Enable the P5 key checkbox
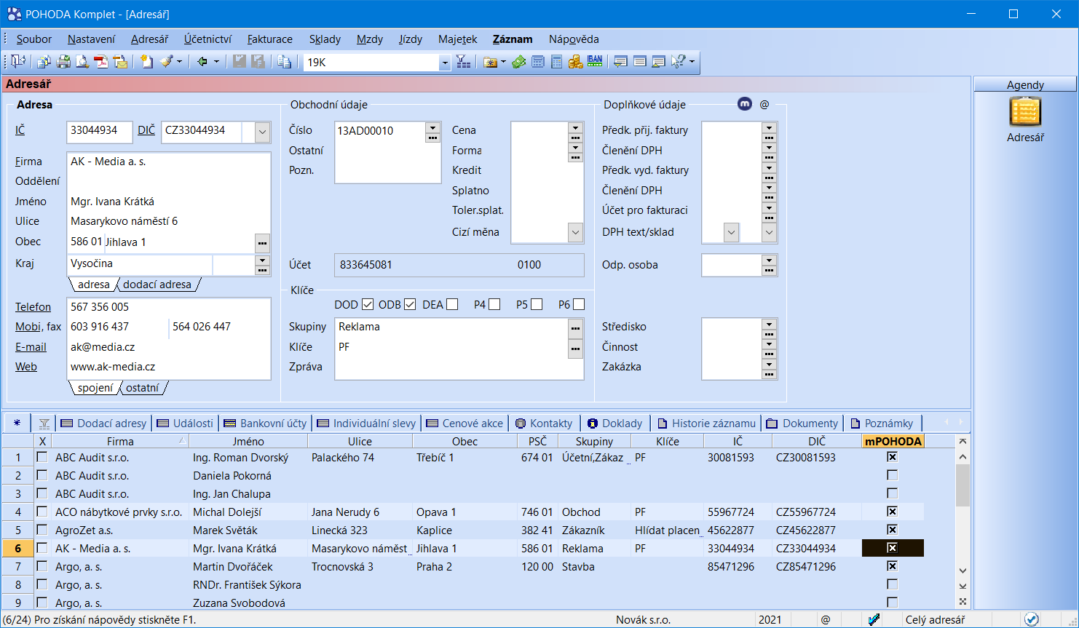 click(537, 304)
